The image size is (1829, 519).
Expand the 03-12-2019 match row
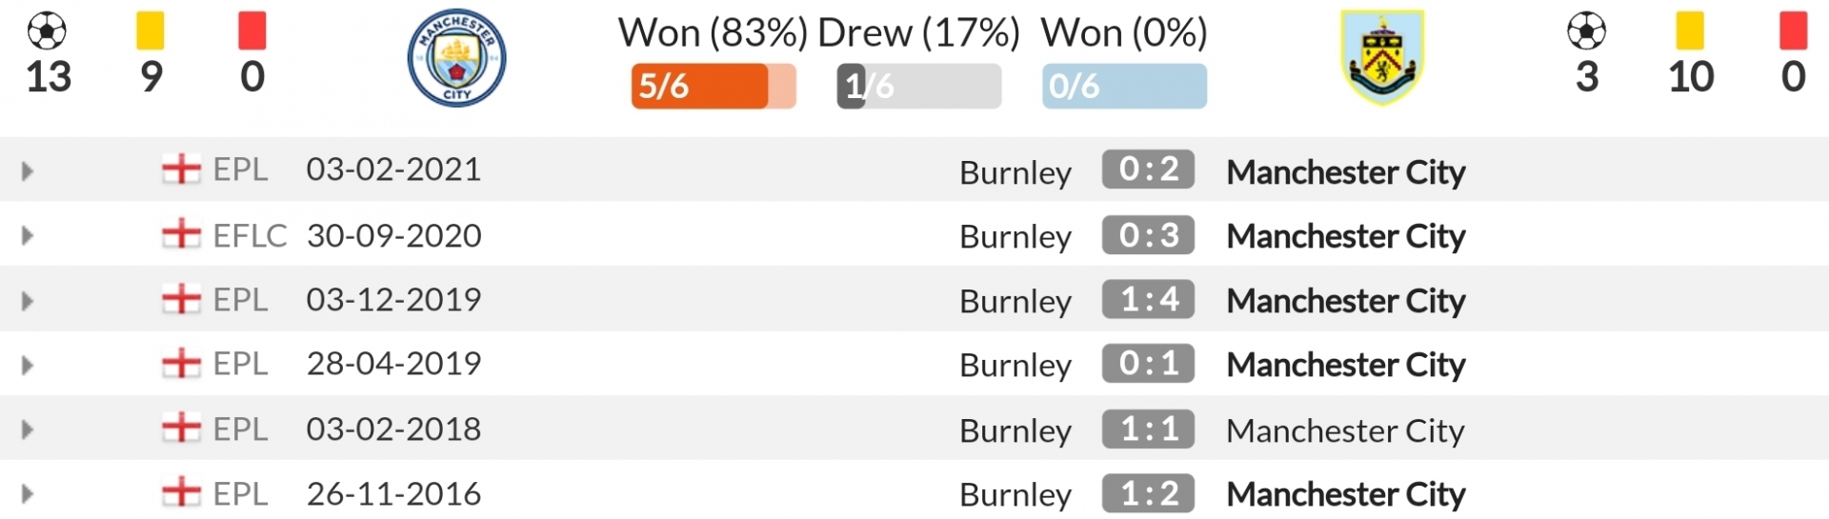[27, 301]
